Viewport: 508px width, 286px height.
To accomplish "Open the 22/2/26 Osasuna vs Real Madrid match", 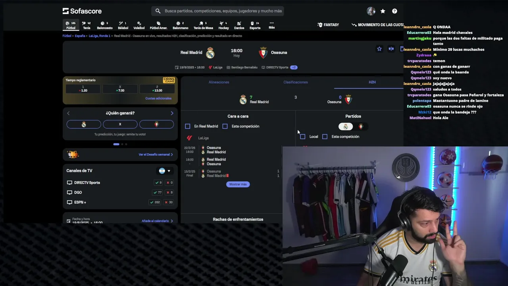I will click(231, 150).
